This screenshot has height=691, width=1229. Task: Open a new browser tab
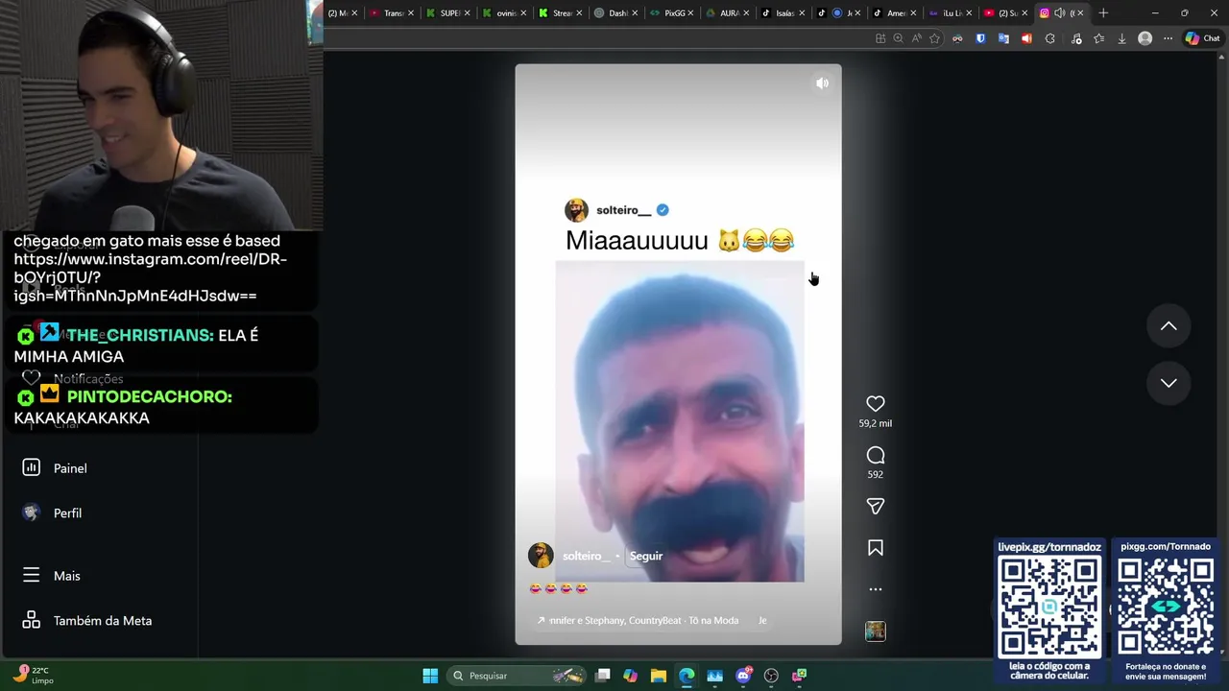(x=1103, y=13)
